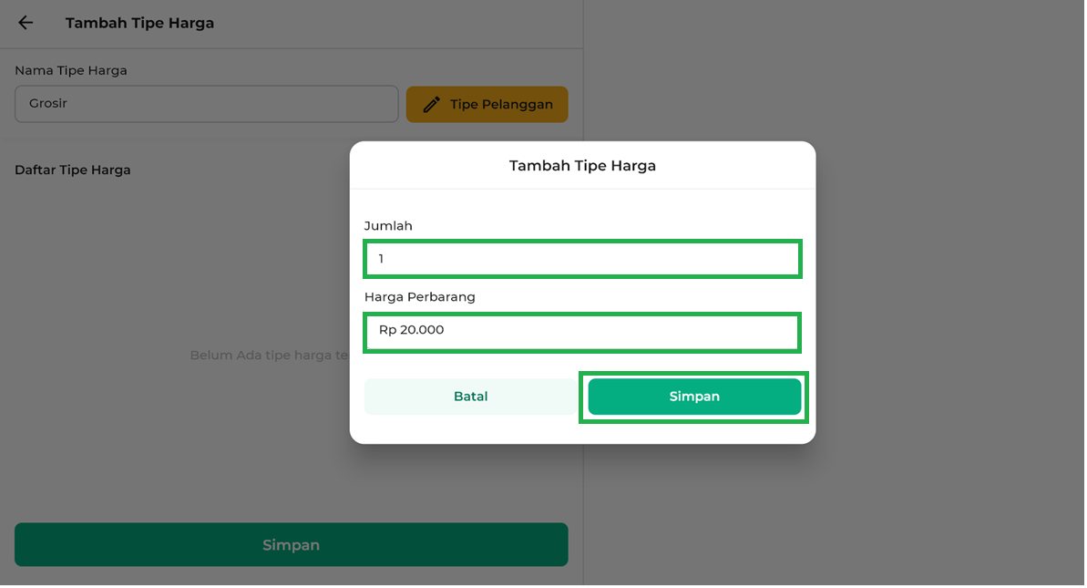
Task: Click the wide Simpan button at page bottom
Action: (291, 545)
